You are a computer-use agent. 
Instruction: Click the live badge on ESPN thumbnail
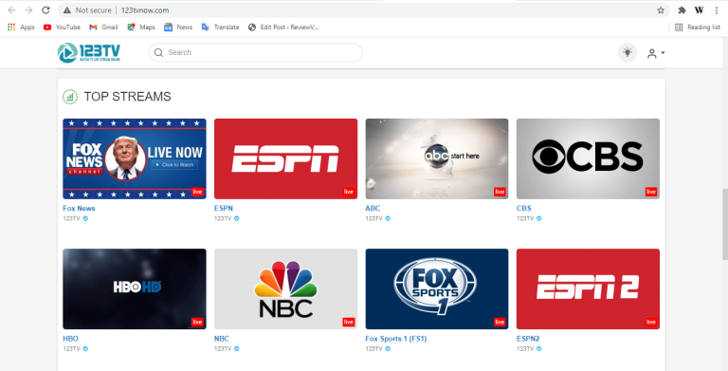(349, 192)
